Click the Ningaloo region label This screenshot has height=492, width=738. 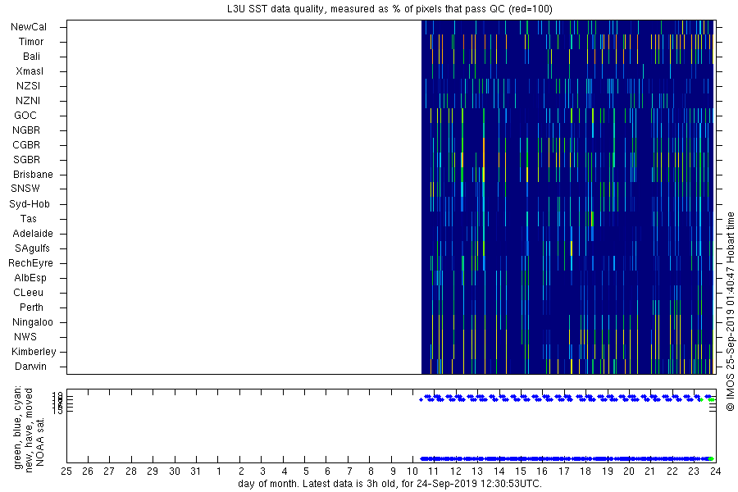pyautogui.click(x=33, y=322)
